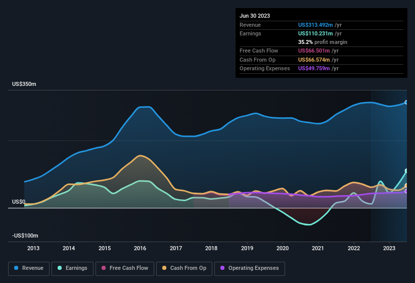Click the US$66.501m free cash flow value
Image resolution: width=415 pixels, height=283 pixels.
(x=314, y=51)
